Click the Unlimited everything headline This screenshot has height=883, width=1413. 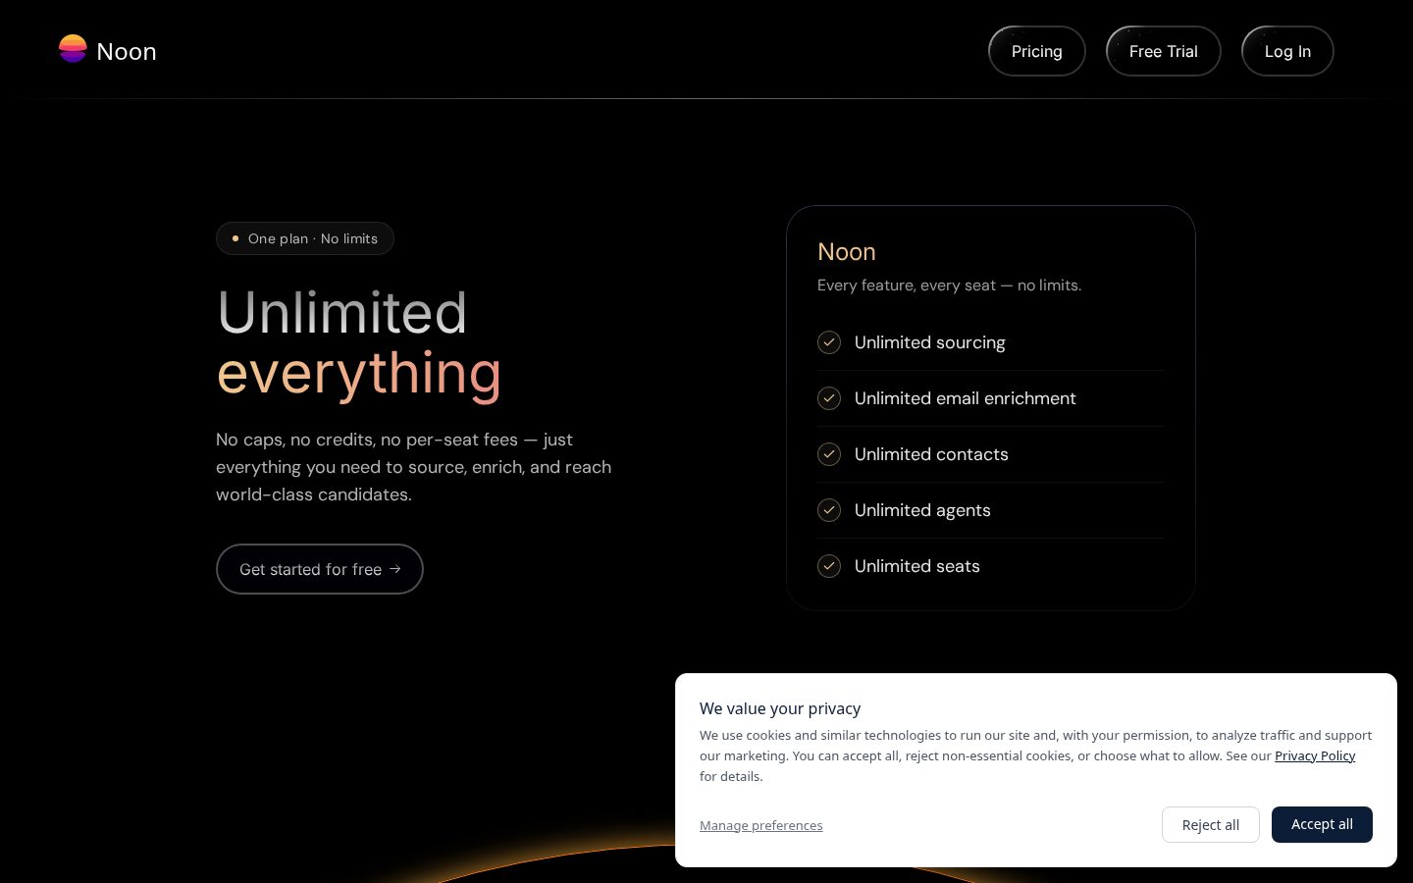pyautogui.click(x=359, y=343)
